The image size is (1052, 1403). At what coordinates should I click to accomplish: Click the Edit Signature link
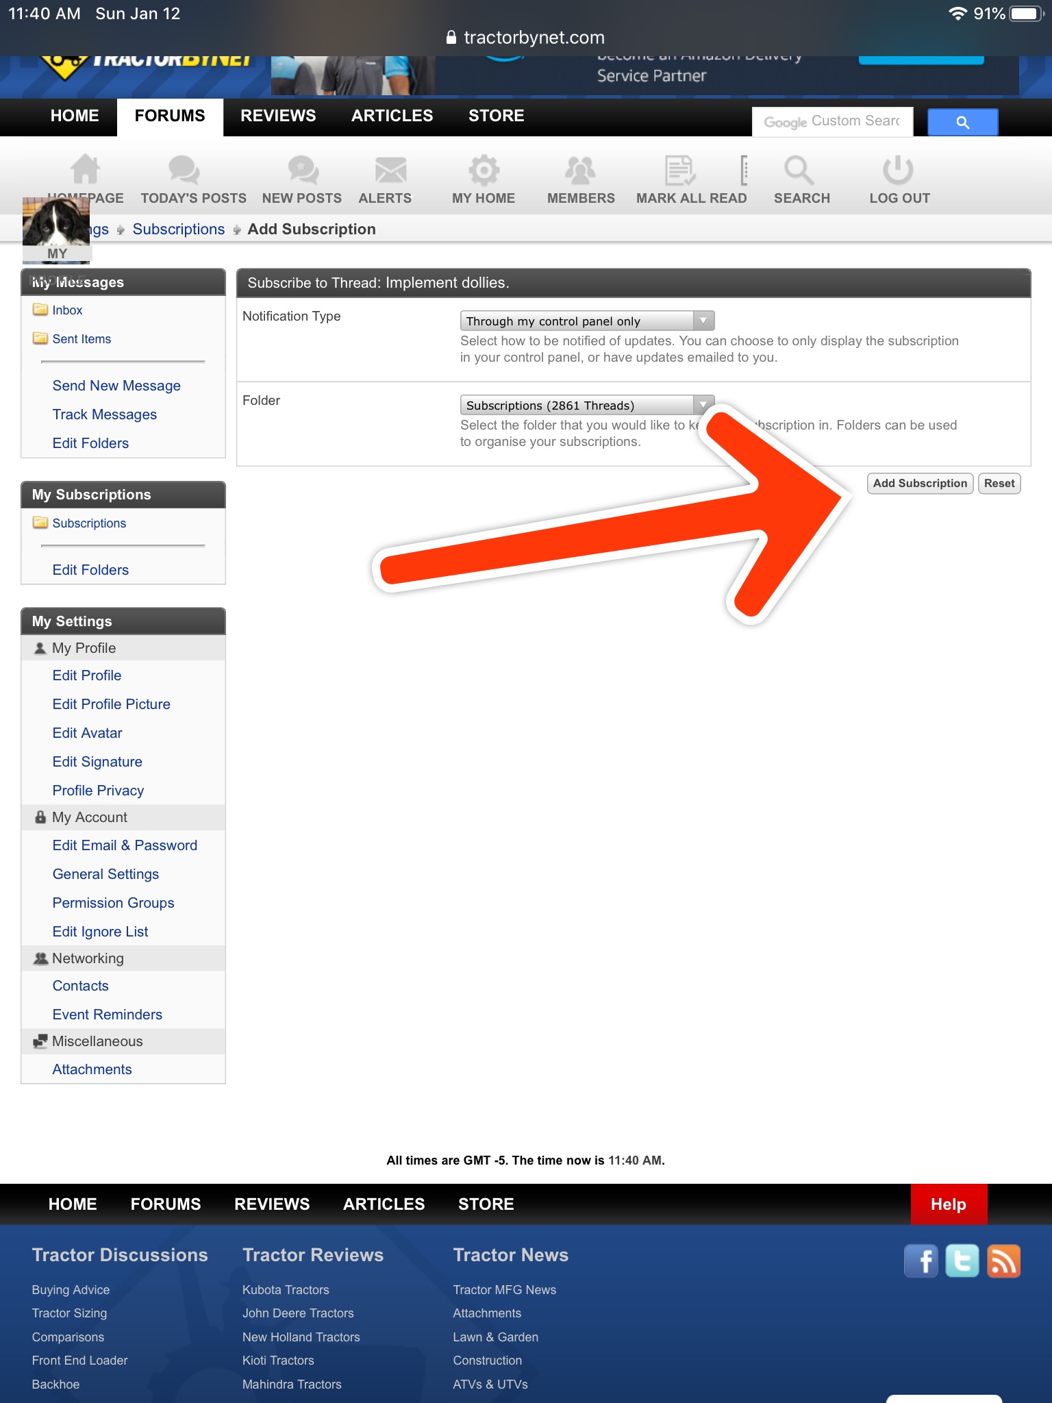tap(97, 762)
